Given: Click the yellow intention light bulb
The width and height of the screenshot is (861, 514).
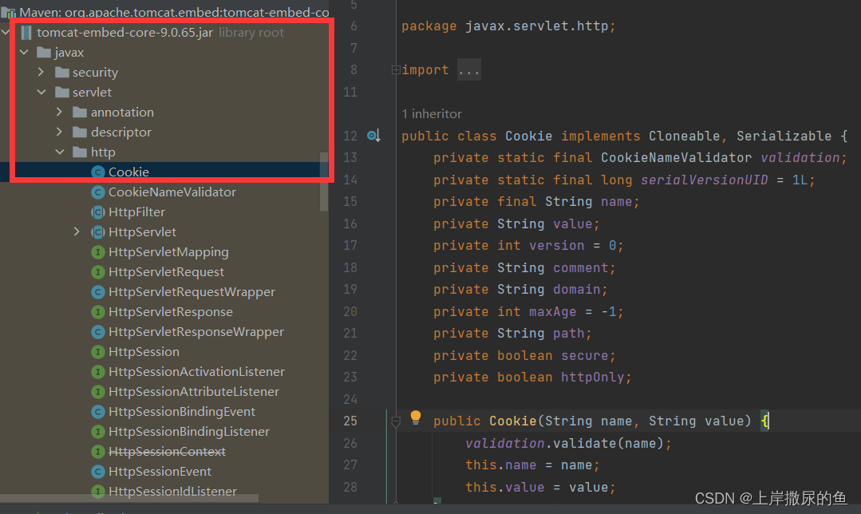Looking at the screenshot, I should pyautogui.click(x=416, y=418).
